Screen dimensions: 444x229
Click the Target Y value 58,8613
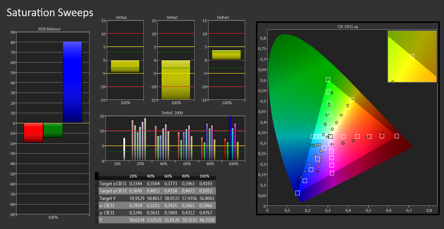point(154,198)
